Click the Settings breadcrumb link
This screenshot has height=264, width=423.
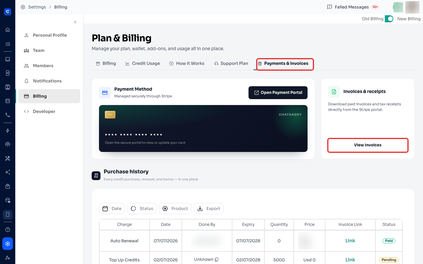click(37, 7)
